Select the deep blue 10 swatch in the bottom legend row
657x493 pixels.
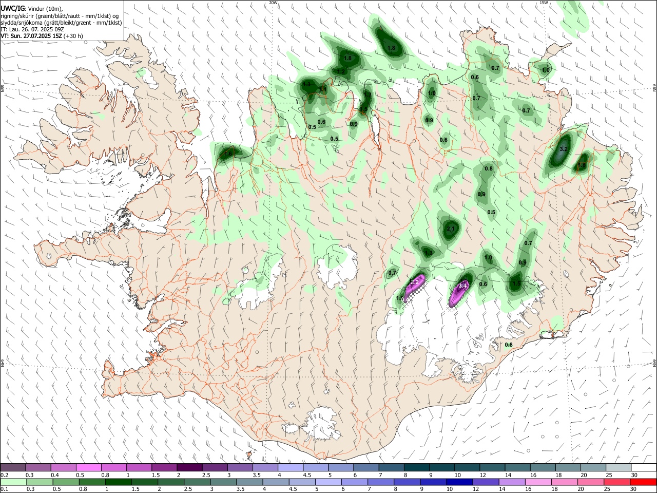coord(459,482)
